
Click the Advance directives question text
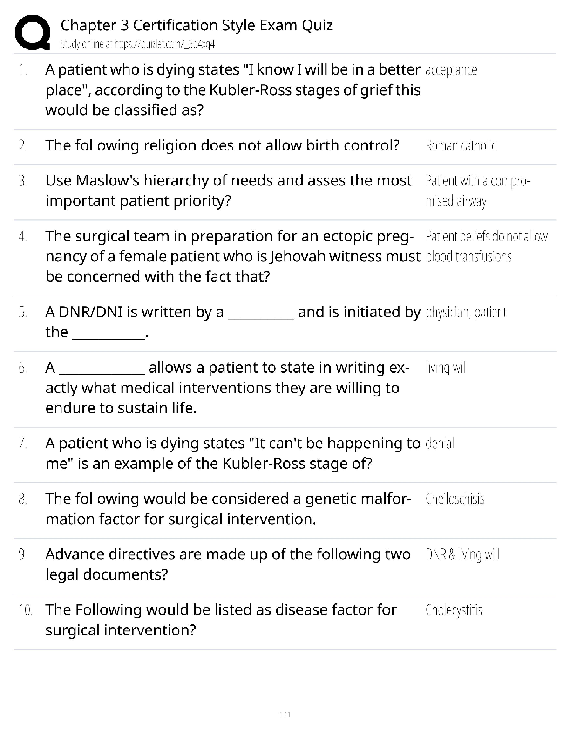coord(228,564)
